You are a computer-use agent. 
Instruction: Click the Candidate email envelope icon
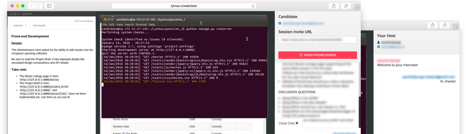[280, 24]
